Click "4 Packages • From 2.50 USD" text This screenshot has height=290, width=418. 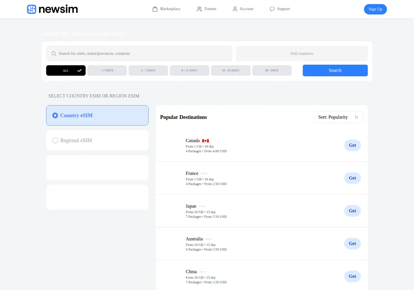click(206, 184)
